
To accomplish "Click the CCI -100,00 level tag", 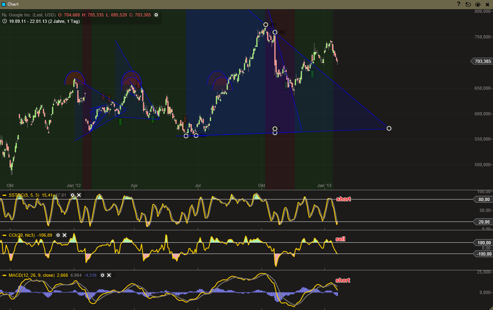I will pyautogui.click(x=483, y=254).
